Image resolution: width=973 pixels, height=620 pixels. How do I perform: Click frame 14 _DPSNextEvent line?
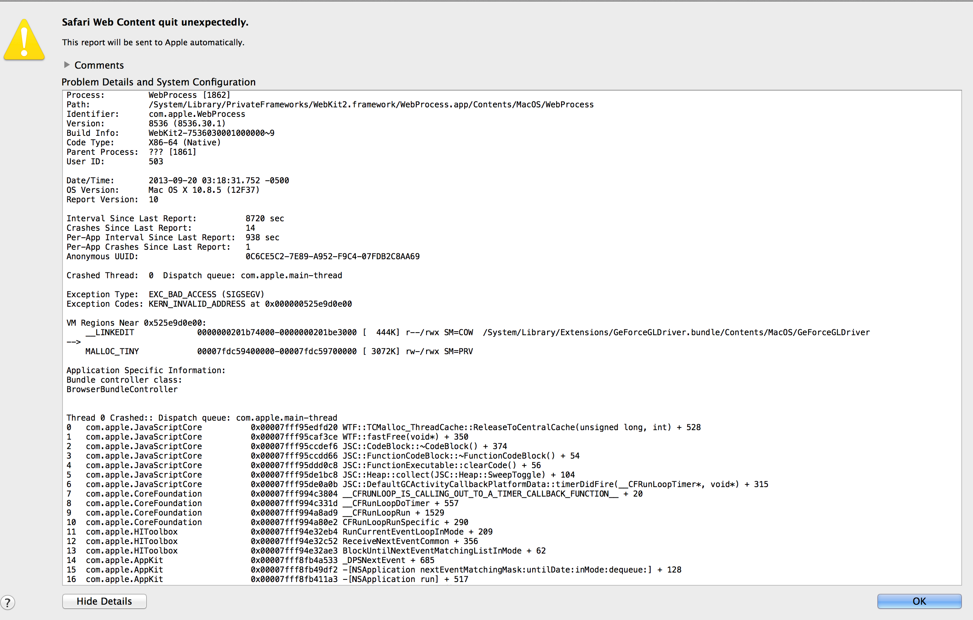(x=250, y=560)
